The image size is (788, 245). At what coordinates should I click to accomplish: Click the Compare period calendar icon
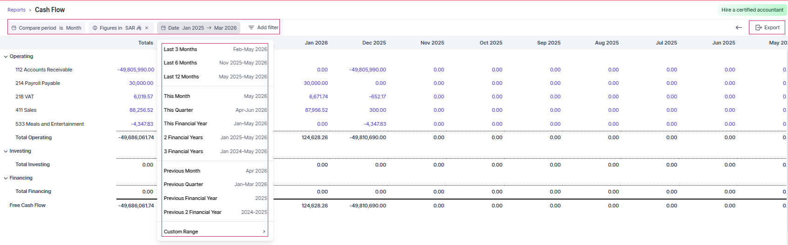coord(14,28)
